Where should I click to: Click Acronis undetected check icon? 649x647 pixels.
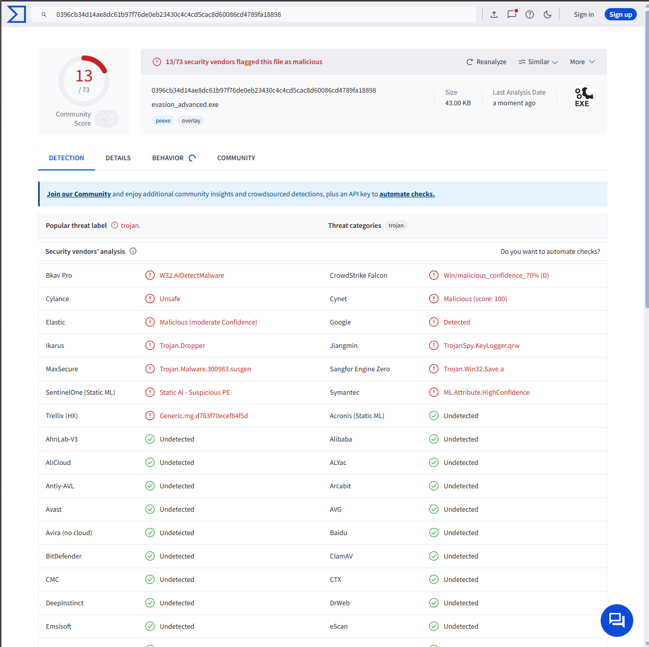tap(434, 416)
